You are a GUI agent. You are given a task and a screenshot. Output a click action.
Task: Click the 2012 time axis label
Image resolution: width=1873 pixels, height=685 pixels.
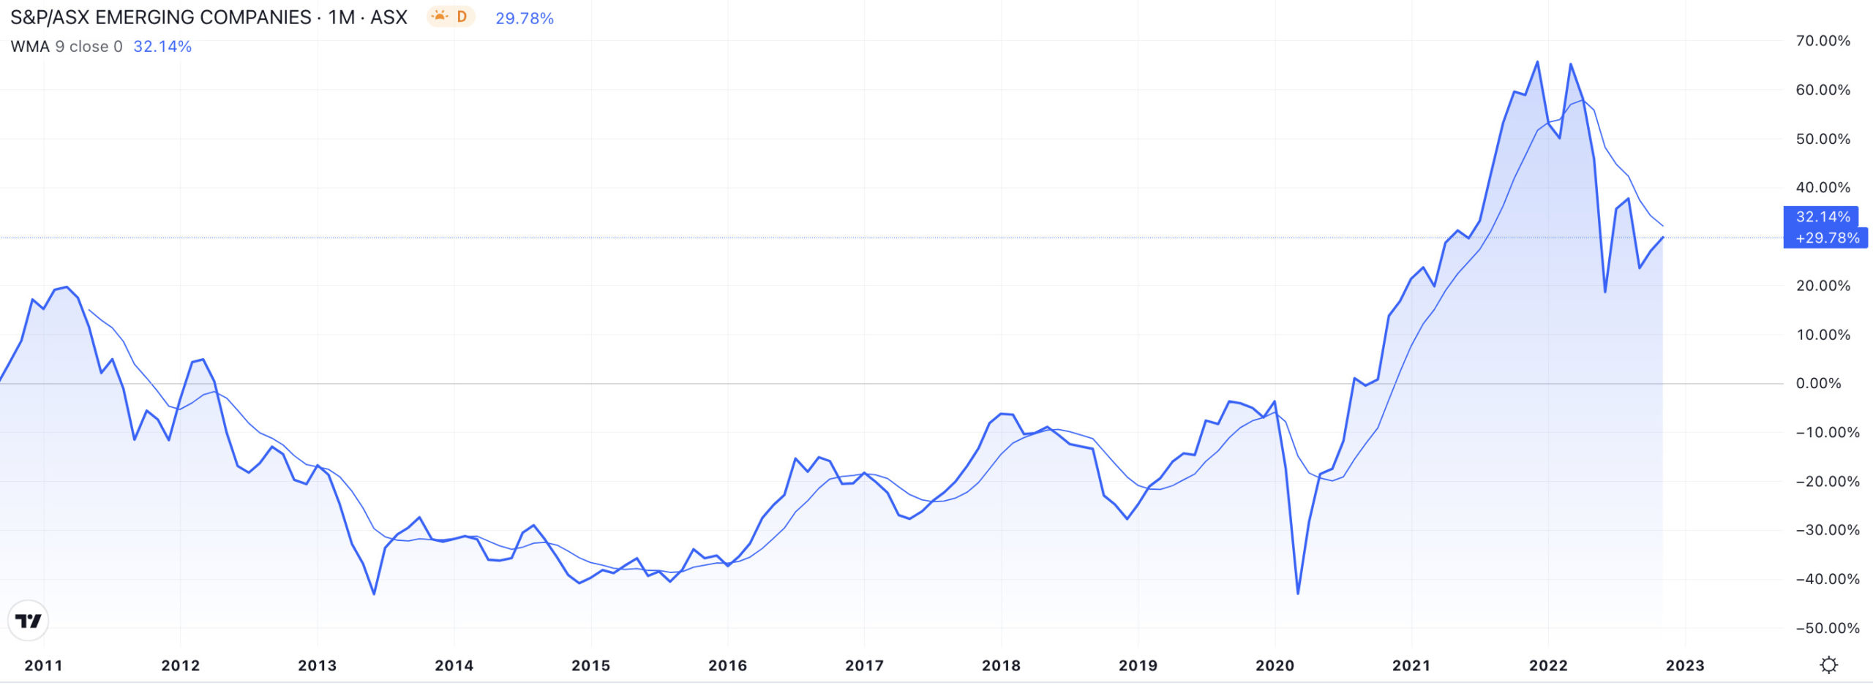(181, 665)
